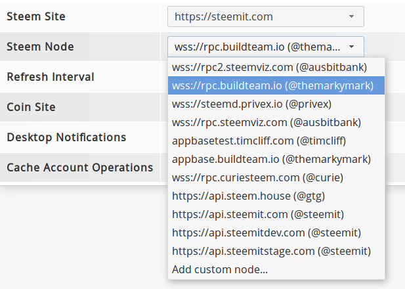Pick wss://rpc.curiesteem.com (@curie) option
The image size is (405, 289).
click(276, 177)
